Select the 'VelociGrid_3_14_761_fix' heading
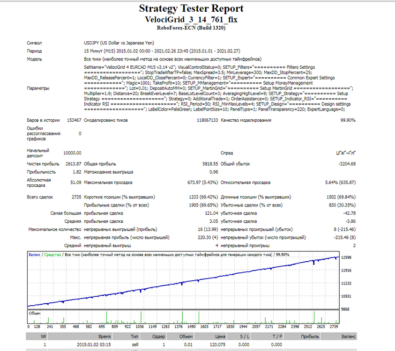 pyautogui.click(x=191, y=20)
